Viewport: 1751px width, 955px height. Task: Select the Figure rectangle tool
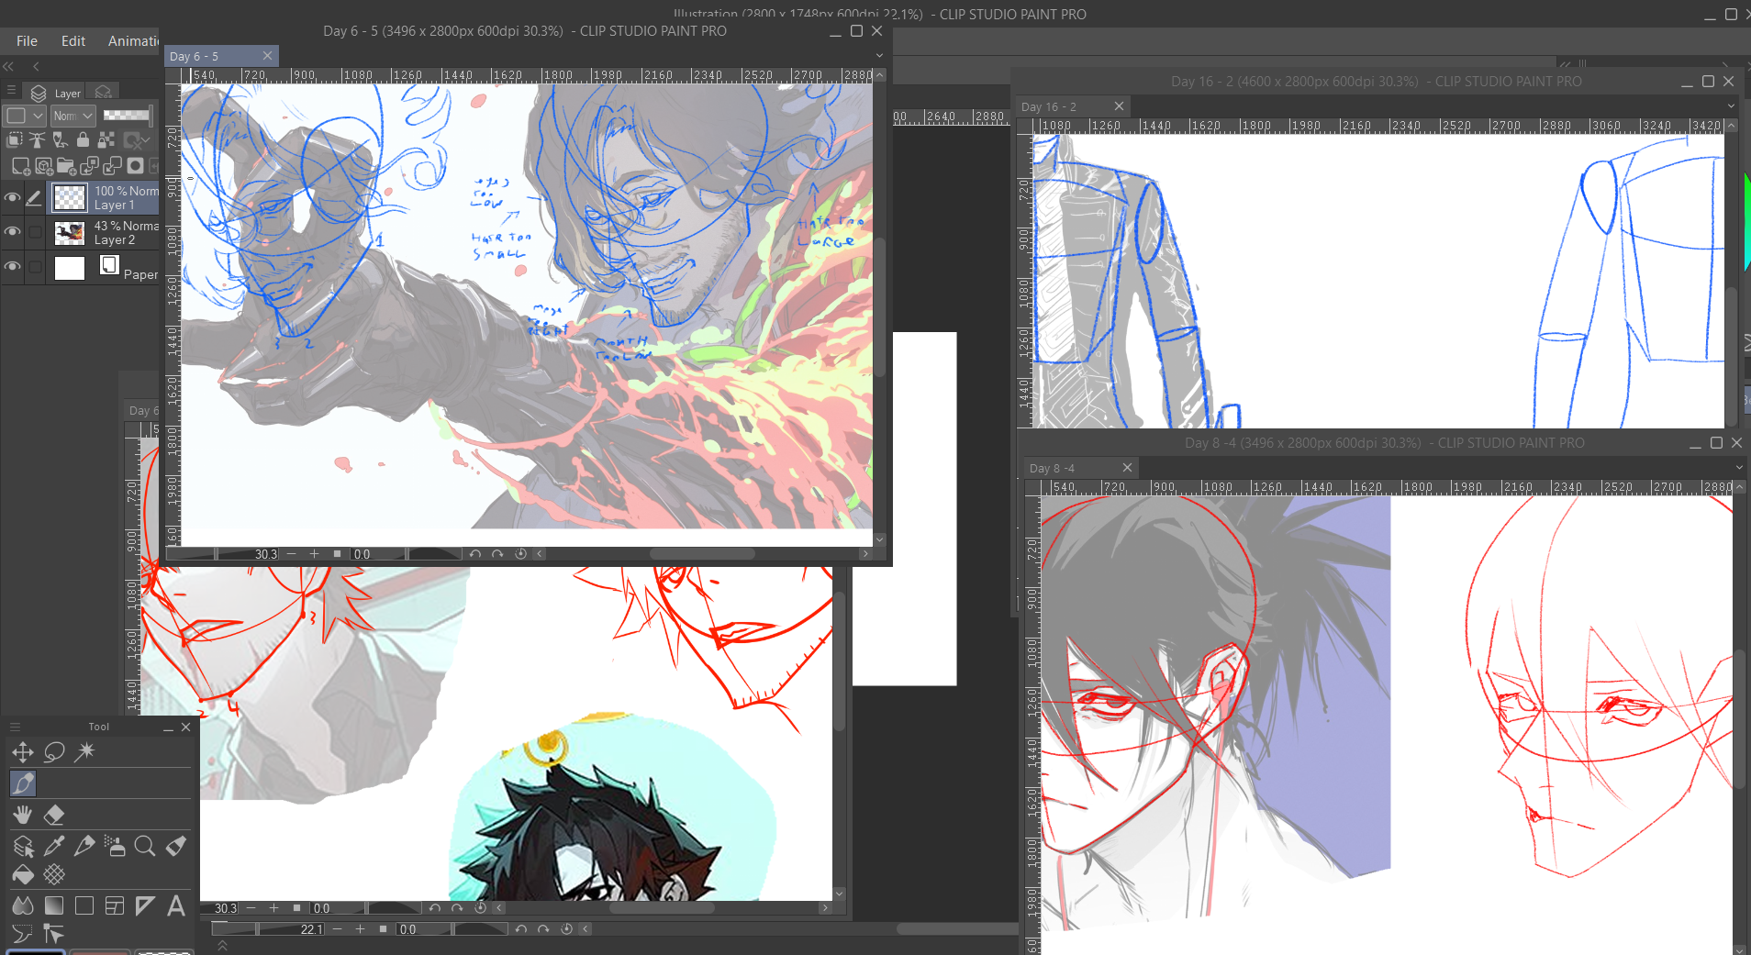pyautogui.click(x=84, y=906)
